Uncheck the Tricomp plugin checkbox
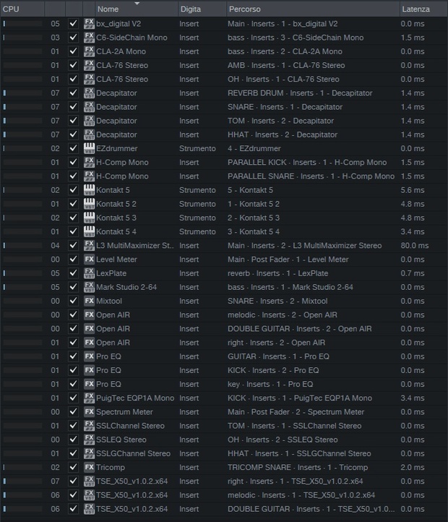Viewport: 448px width, 522px height. [x=73, y=467]
